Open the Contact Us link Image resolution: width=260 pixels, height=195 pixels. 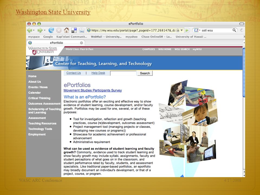coord(74,73)
